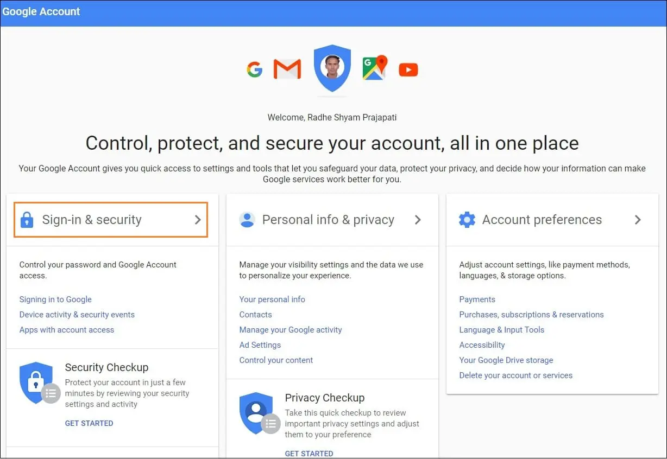The image size is (667, 459).
Task: Click the Google G logo icon
Action: coord(254,69)
